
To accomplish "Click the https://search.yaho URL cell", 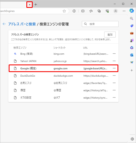I will point(95,61).
